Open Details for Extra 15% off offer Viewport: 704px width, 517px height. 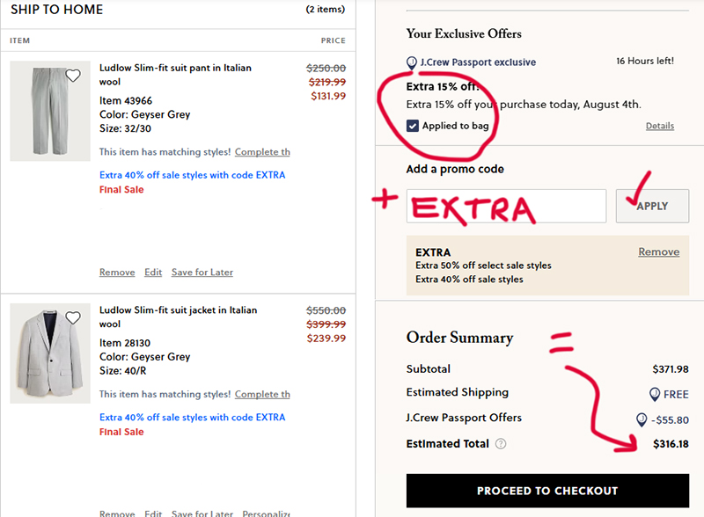tap(659, 126)
